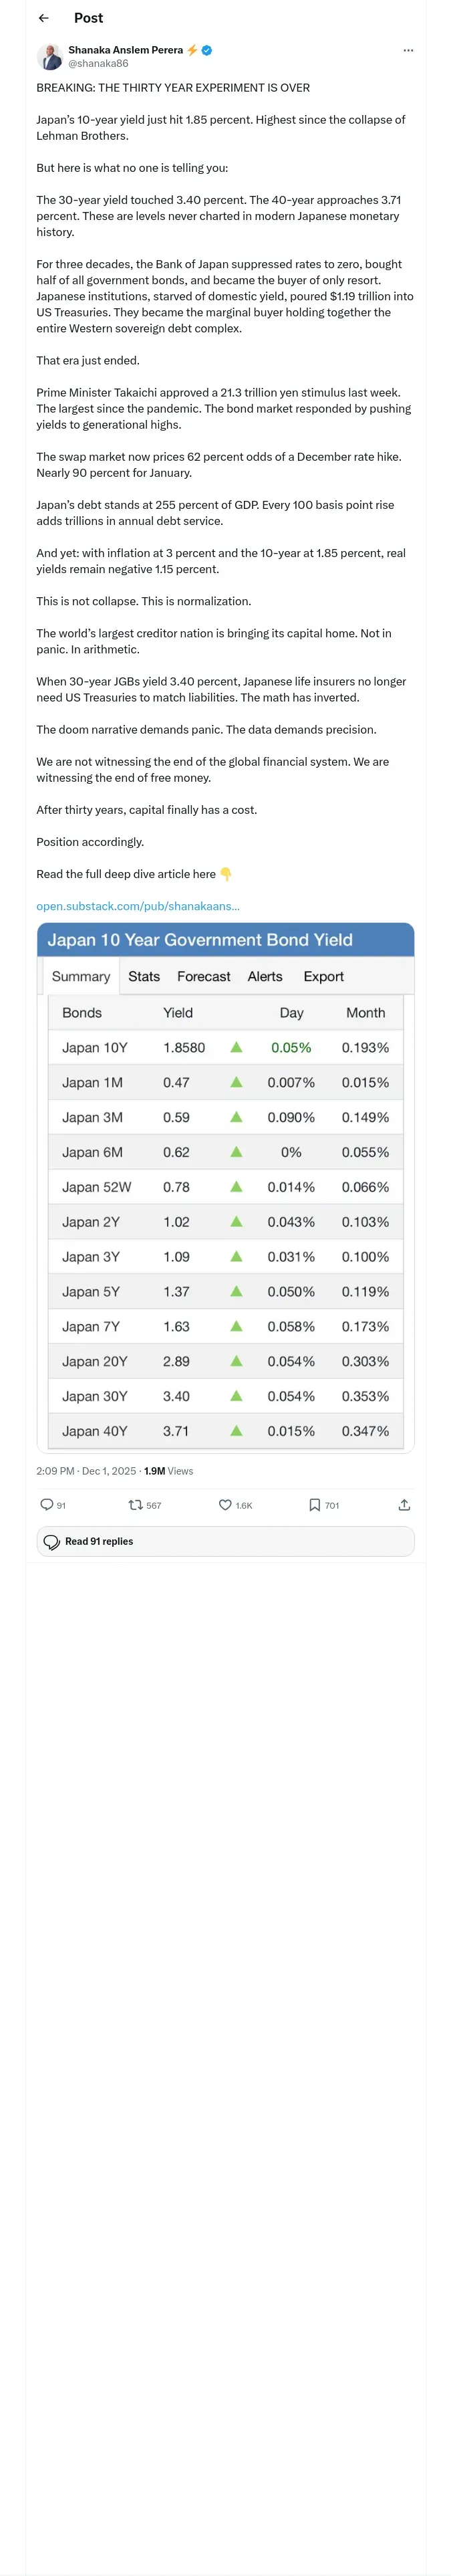451x2576 pixels.
Task: Click the 1.9M Views count
Action: pos(168,1471)
